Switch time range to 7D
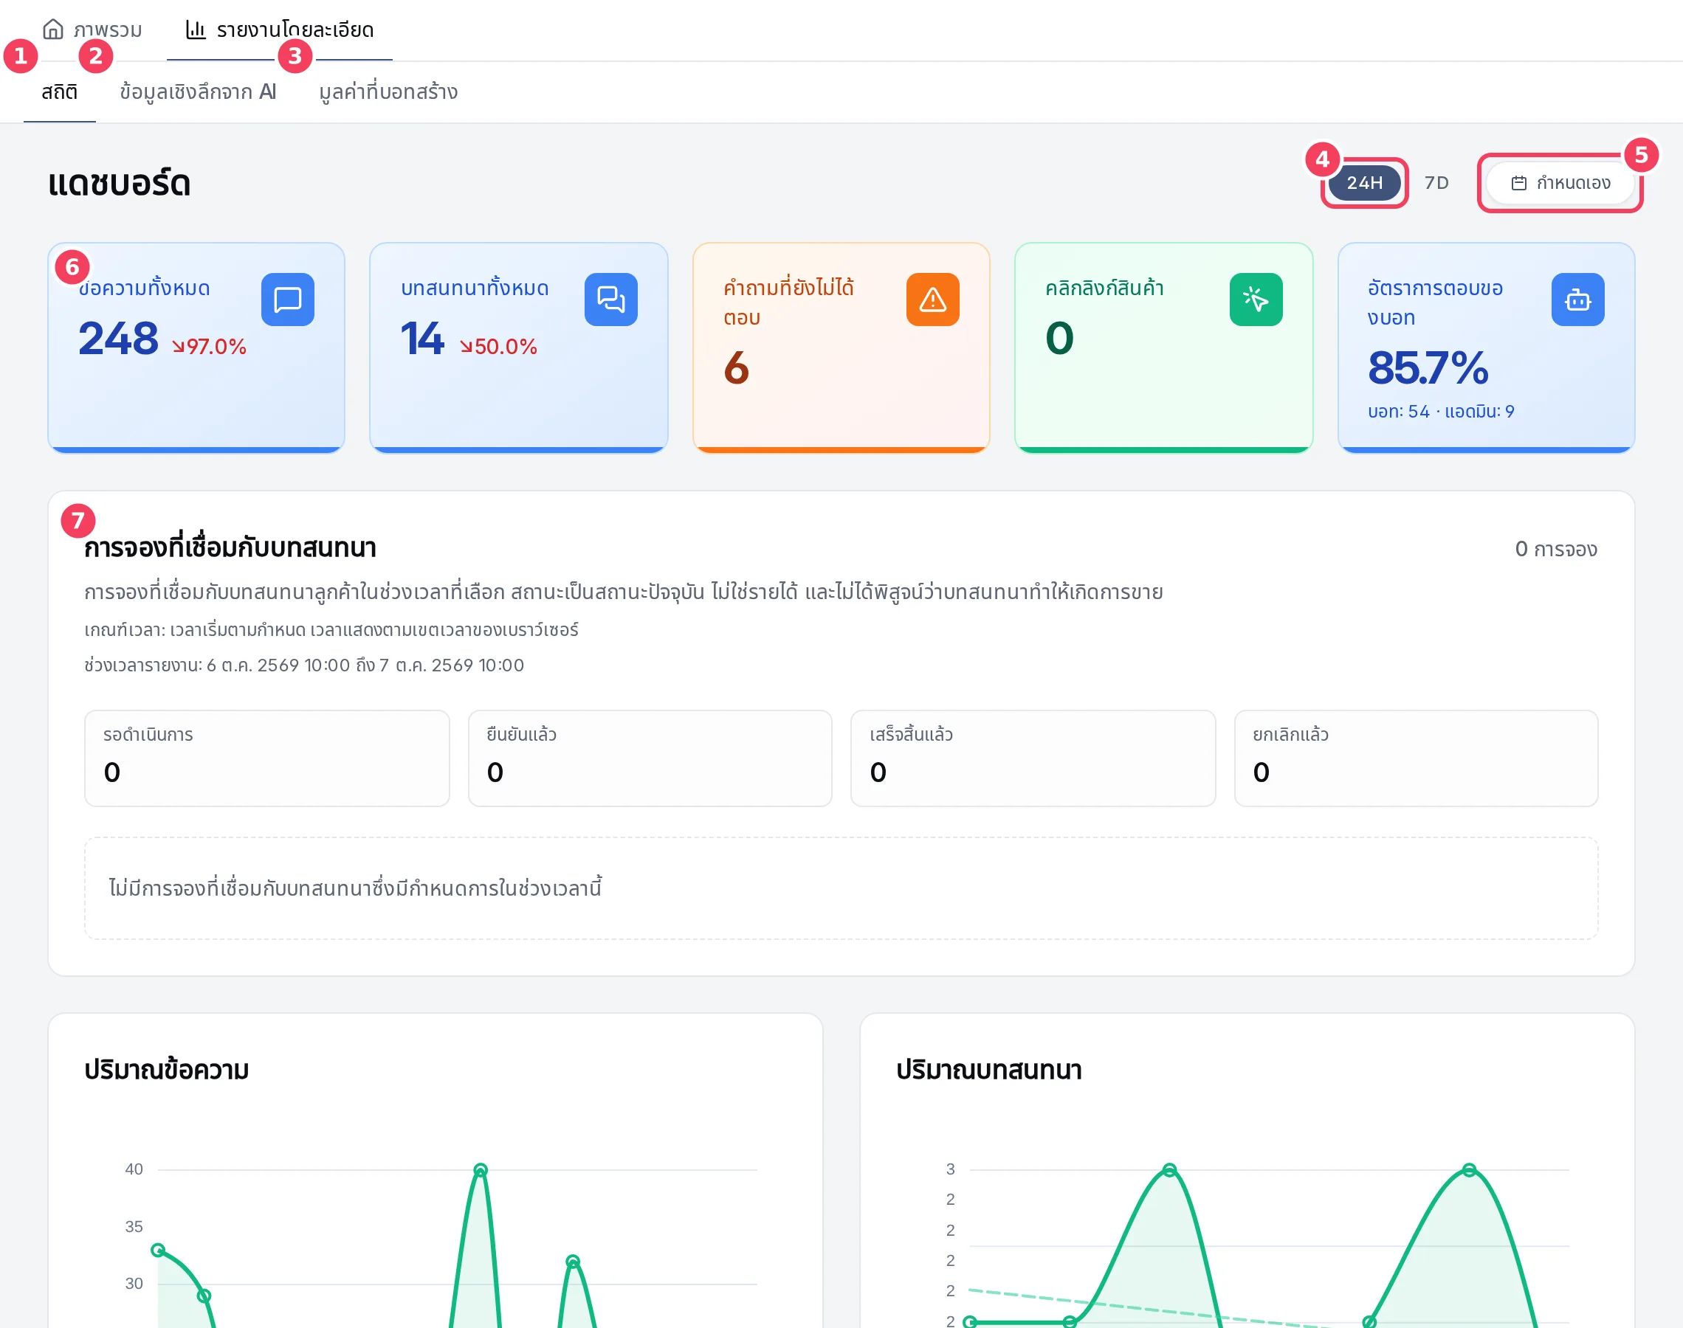 [1436, 183]
